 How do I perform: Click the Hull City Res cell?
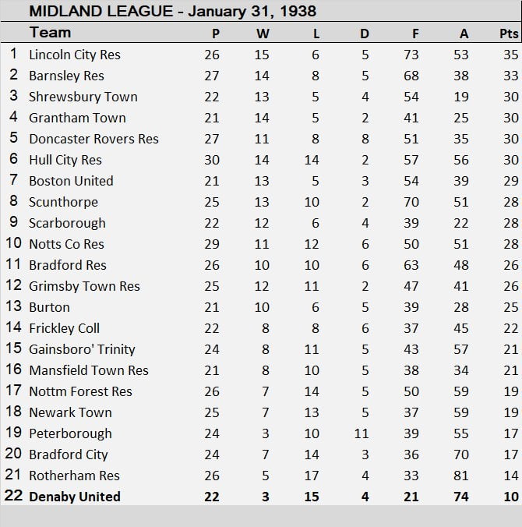65,160
